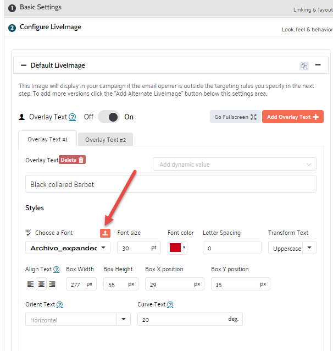Click the Box Width field showing 277
Screen dimensions: 333x351
click(x=81, y=284)
